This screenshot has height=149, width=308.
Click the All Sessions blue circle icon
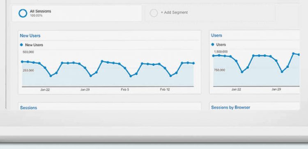[x=23, y=13]
